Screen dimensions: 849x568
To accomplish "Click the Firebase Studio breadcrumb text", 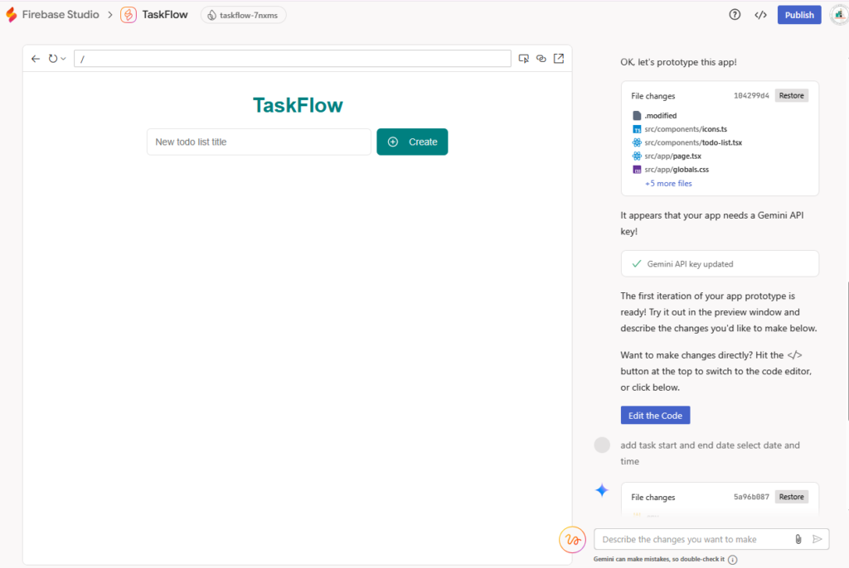I will click(61, 15).
